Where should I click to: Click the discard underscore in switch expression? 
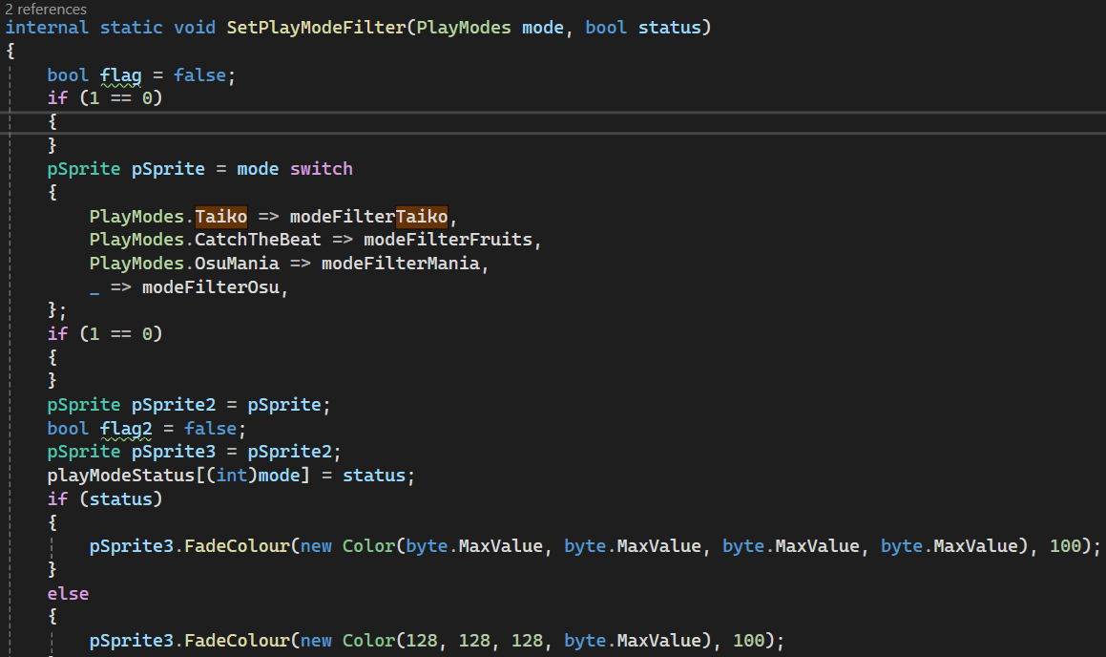coord(94,286)
